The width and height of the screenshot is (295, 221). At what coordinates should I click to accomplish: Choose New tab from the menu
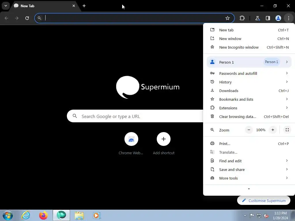[249, 30]
